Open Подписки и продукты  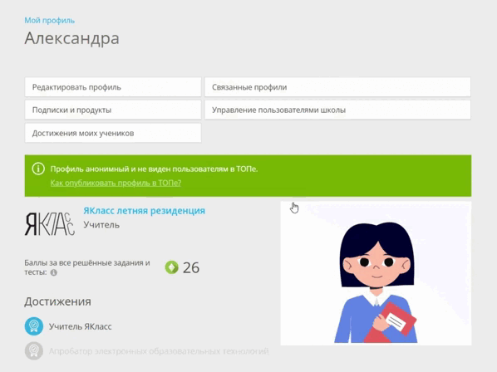[113, 110]
